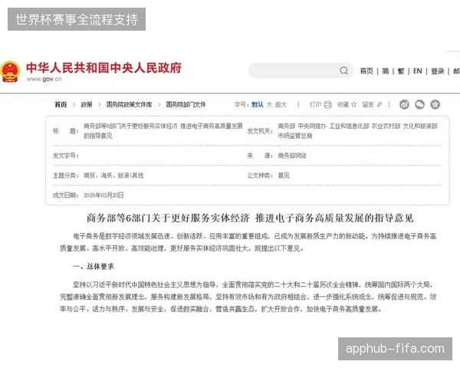Open the 登录 login link

tap(437, 71)
